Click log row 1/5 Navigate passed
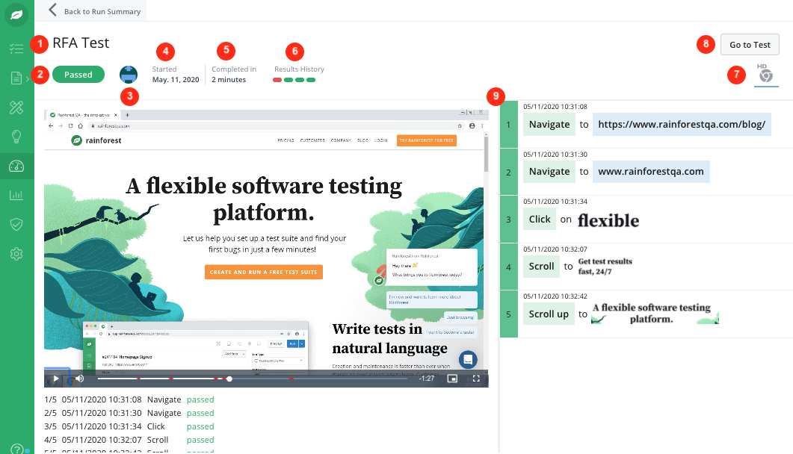 tap(129, 399)
